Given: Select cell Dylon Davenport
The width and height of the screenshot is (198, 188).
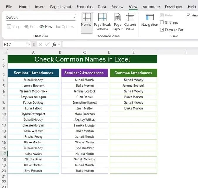Looking at the screenshot, I should pos(33,114).
